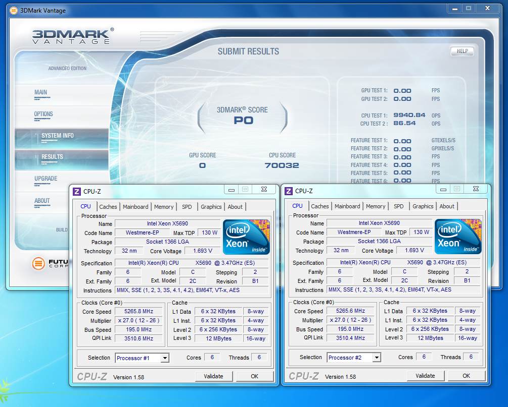Click Name field in left CPU-Z
Viewport: 508px width, 407px height.
point(167,223)
